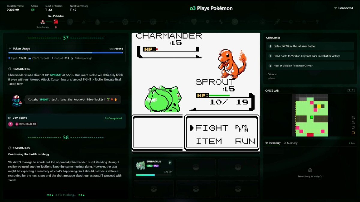Reset the minimap view with refresh icon
The width and height of the screenshot is (360, 202).
(x=353, y=128)
